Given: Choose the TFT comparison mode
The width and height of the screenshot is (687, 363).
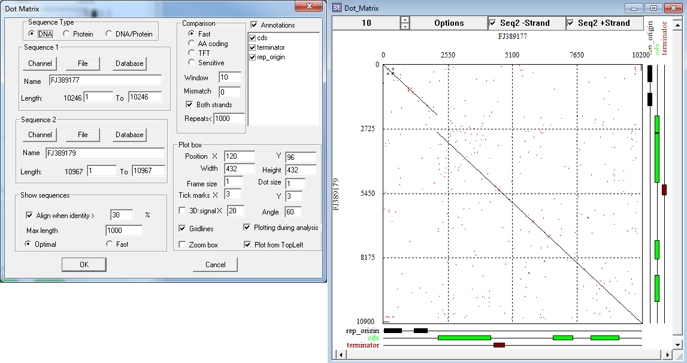Looking at the screenshot, I should (191, 53).
